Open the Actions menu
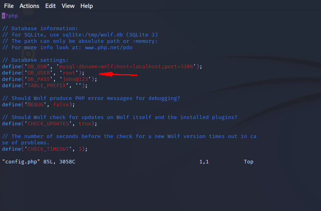The height and width of the screenshot is (211, 321). point(29,6)
